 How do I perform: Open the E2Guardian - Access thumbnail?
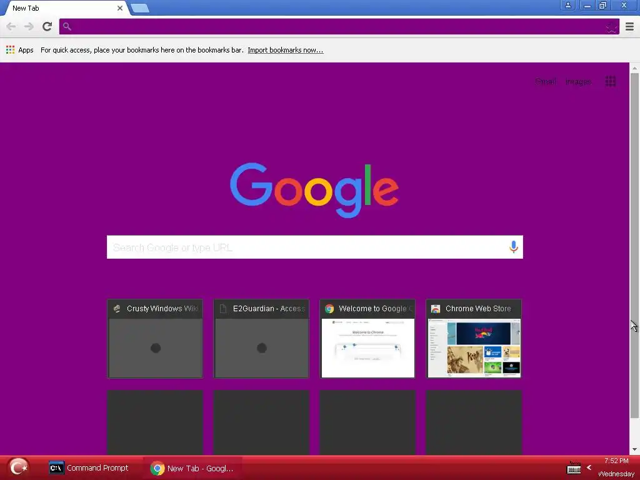pyautogui.click(x=261, y=339)
